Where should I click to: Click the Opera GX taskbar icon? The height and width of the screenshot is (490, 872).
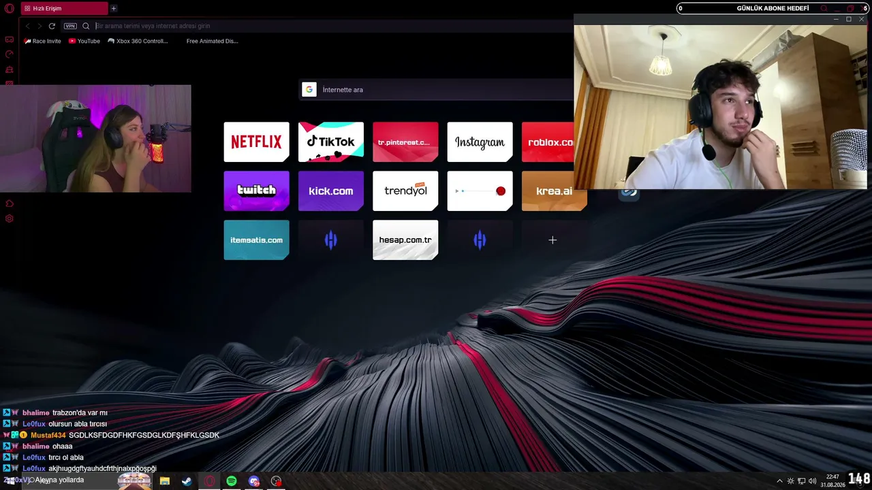coord(210,481)
